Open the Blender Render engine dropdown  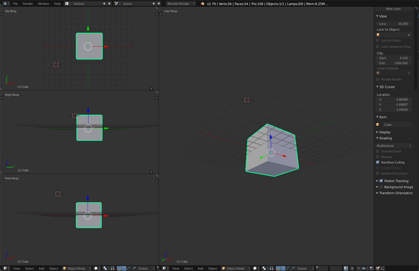pyautogui.click(x=180, y=4)
